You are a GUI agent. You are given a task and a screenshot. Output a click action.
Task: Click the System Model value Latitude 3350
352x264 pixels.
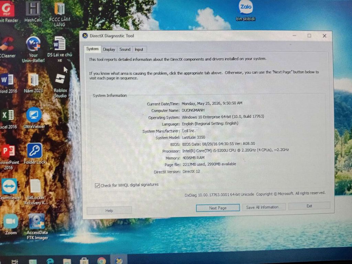coord(194,137)
